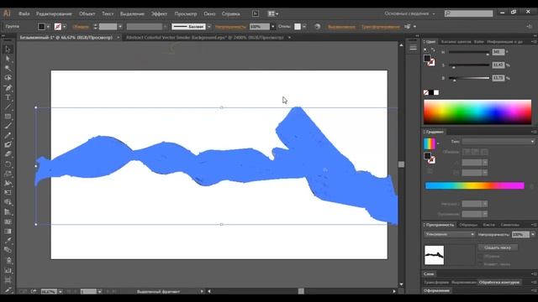
Task: Select the Mesh tool
Action: tap(8, 221)
